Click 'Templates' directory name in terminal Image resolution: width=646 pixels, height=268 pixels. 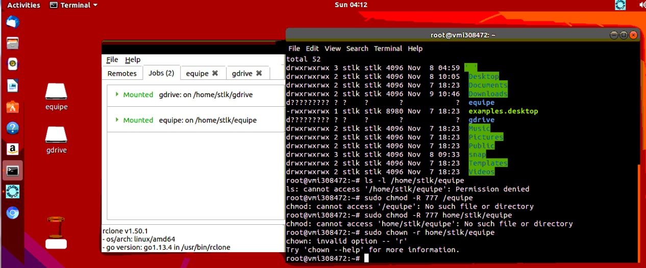pos(488,163)
